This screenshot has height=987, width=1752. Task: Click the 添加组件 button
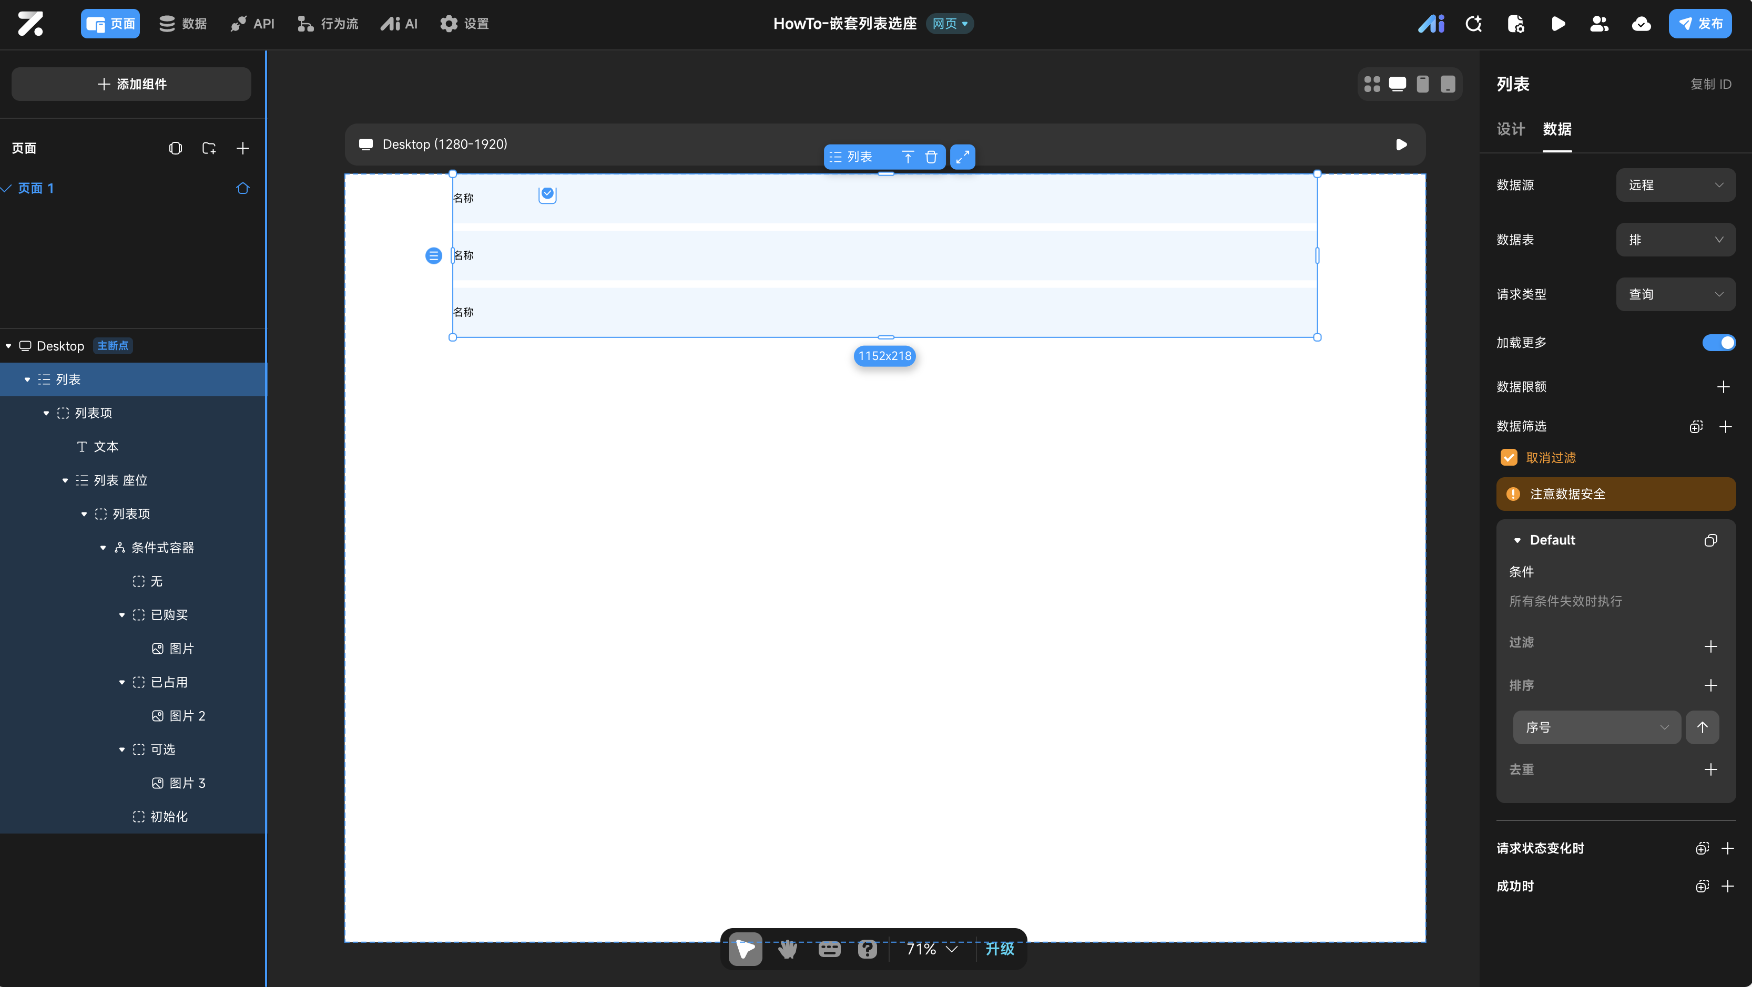[131, 84]
